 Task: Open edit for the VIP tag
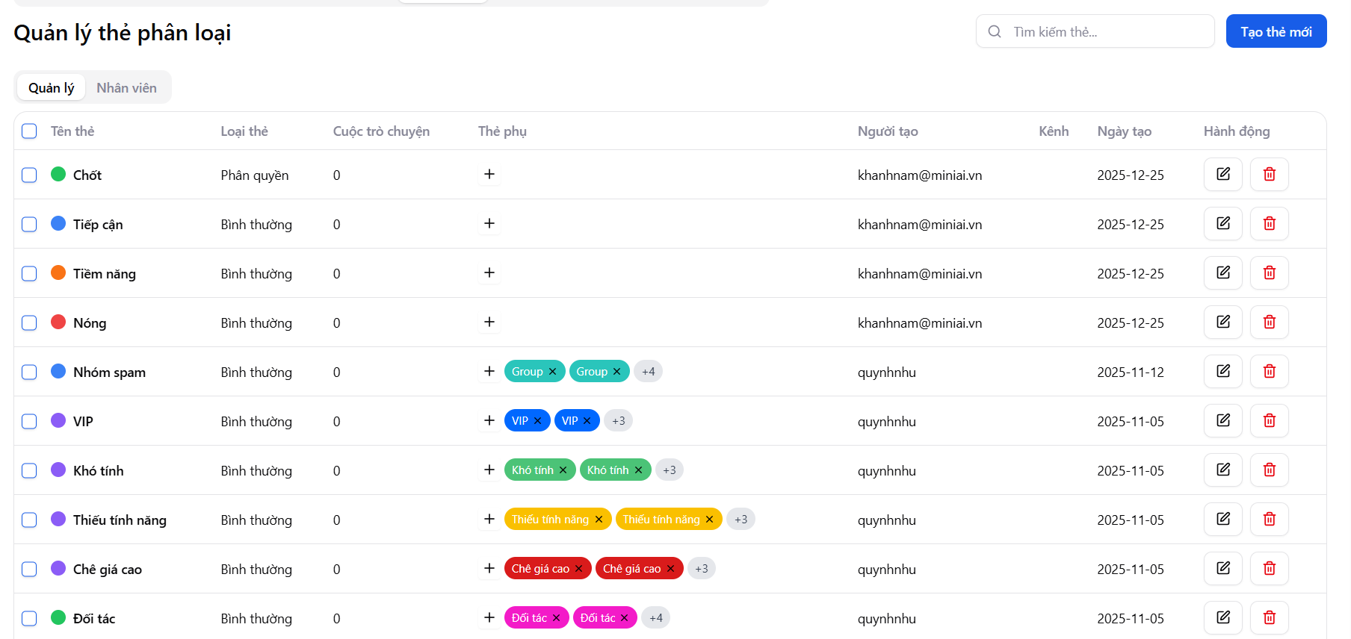pos(1222,421)
